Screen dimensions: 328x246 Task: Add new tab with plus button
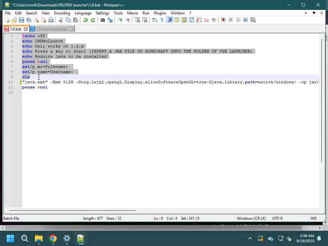click(306, 13)
